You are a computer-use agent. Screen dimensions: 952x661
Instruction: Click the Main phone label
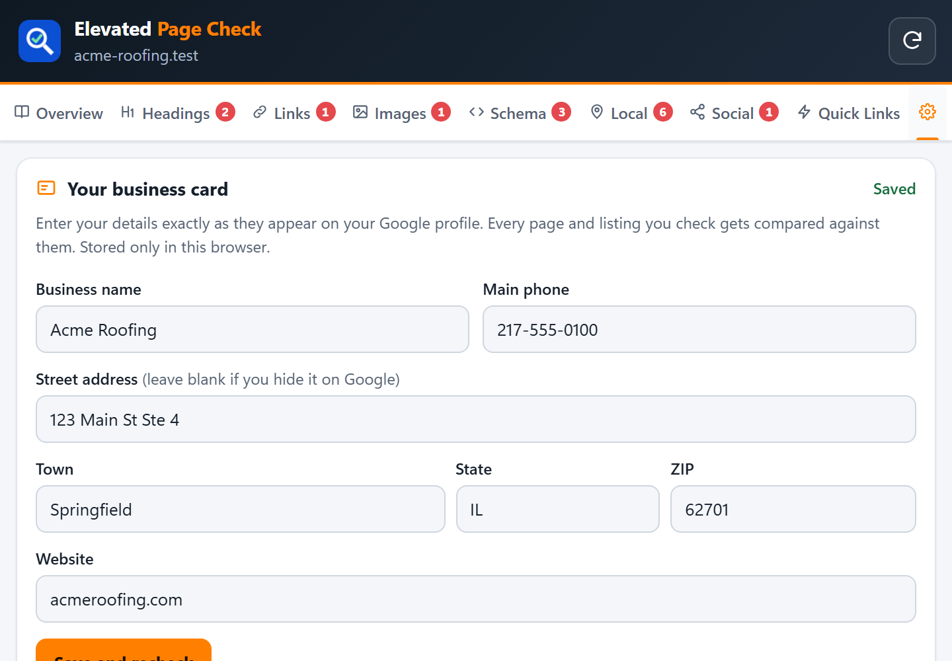pyautogui.click(x=526, y=290)
